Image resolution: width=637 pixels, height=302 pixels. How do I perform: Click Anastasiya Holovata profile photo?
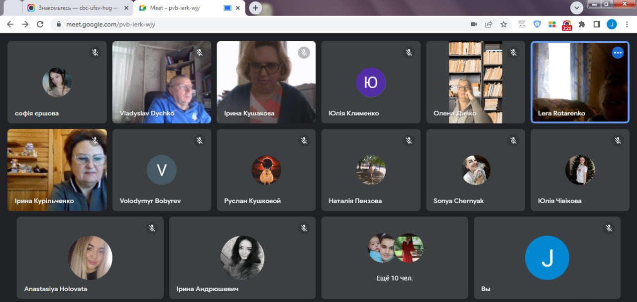coord(90,258)
